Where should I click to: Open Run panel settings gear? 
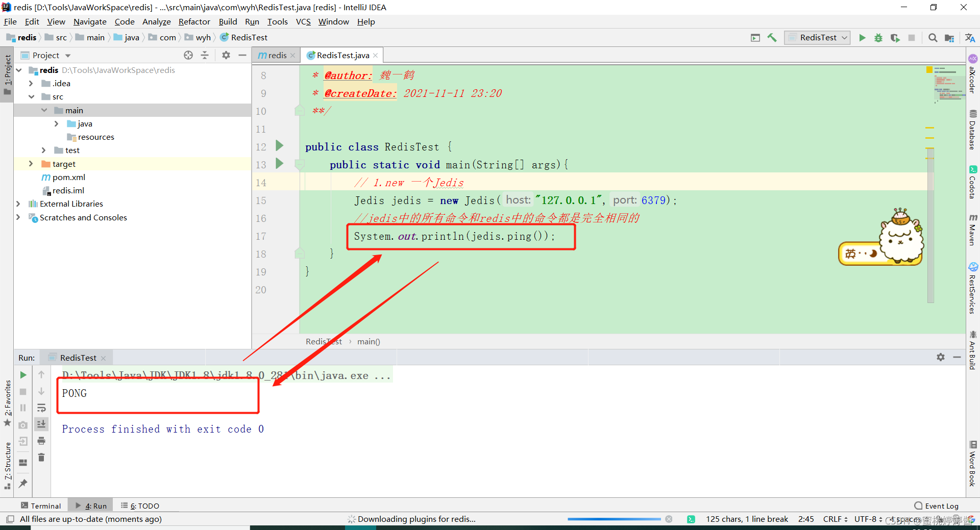[941, 358]
